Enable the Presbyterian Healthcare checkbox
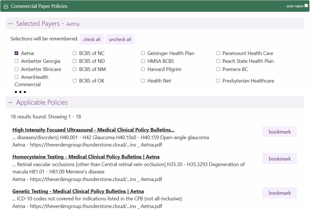This screenshot has width=310, height=211. (218, 81)
